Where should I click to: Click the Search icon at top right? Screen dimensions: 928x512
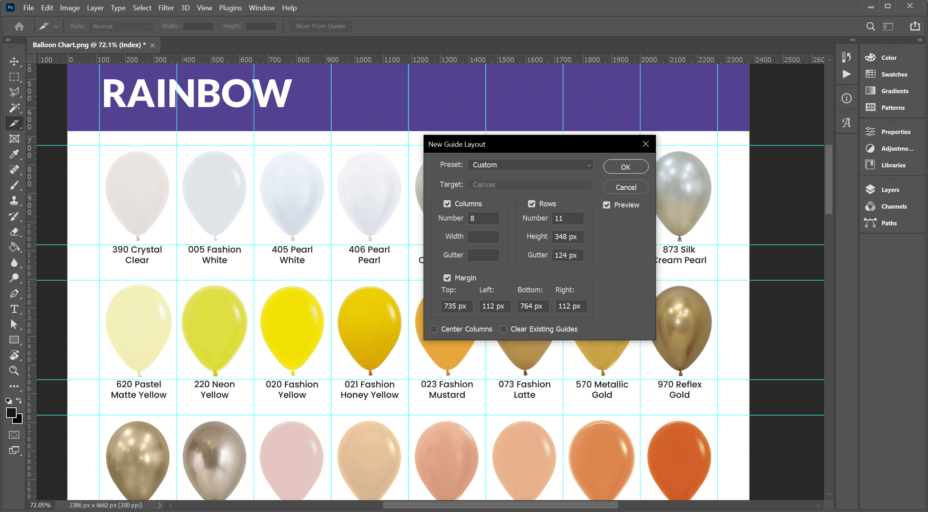coord(870,26)
